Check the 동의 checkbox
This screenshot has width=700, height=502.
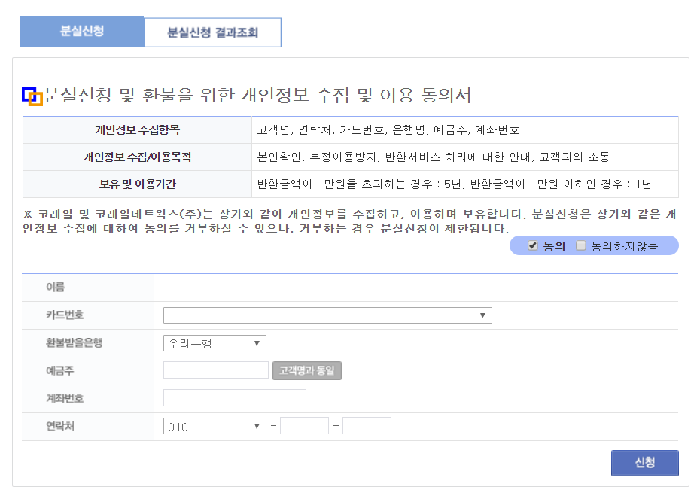[532, 245]
